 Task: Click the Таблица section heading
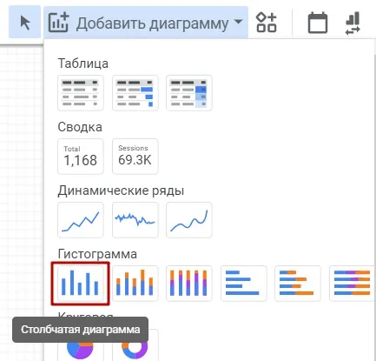click(83, 64)
